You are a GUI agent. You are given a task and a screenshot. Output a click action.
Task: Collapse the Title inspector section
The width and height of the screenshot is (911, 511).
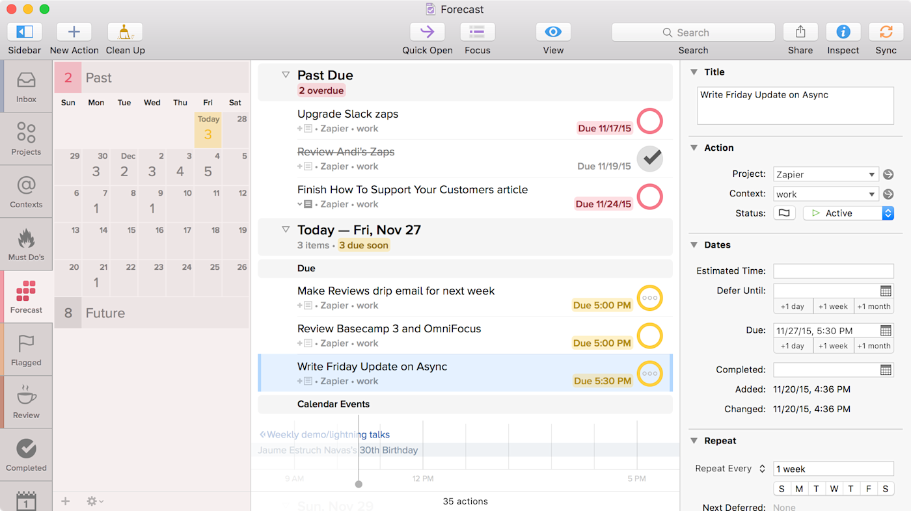pos(694,72)
